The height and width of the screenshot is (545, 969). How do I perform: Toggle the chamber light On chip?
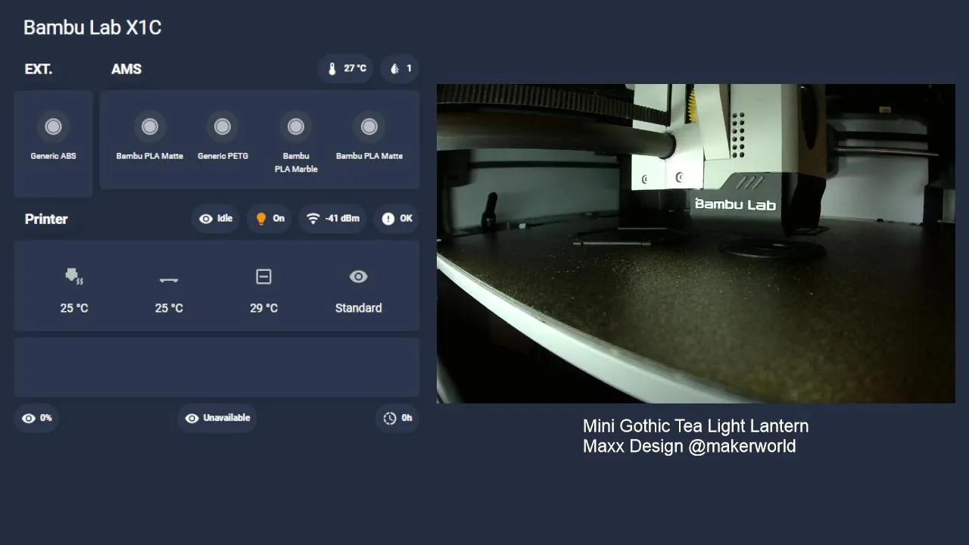tap(270, 219)
